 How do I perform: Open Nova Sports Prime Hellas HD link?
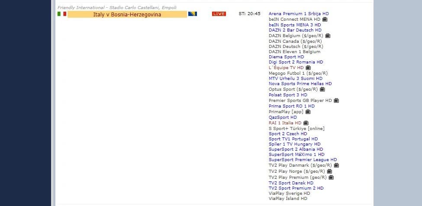pos(300,83)
